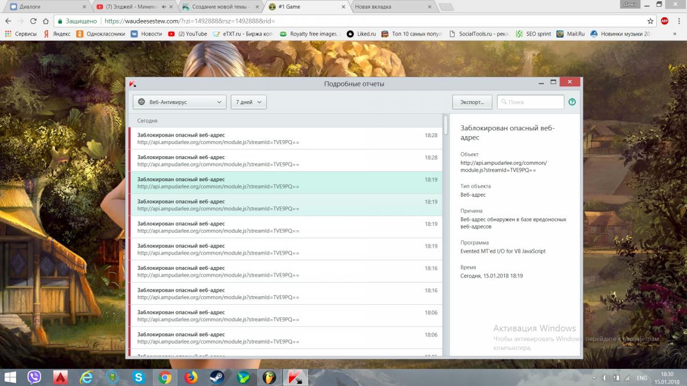Launch Internet Explorer from taskbar
The image size is (687, 386).
pos(86,377)
